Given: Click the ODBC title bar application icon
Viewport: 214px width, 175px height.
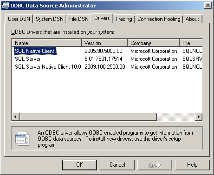Looking at the screenshot, I should click(x=6, y=6).
